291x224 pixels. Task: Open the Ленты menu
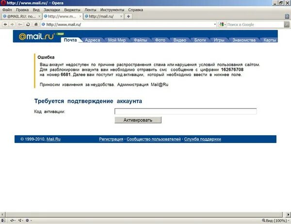(x=90, y=10)
